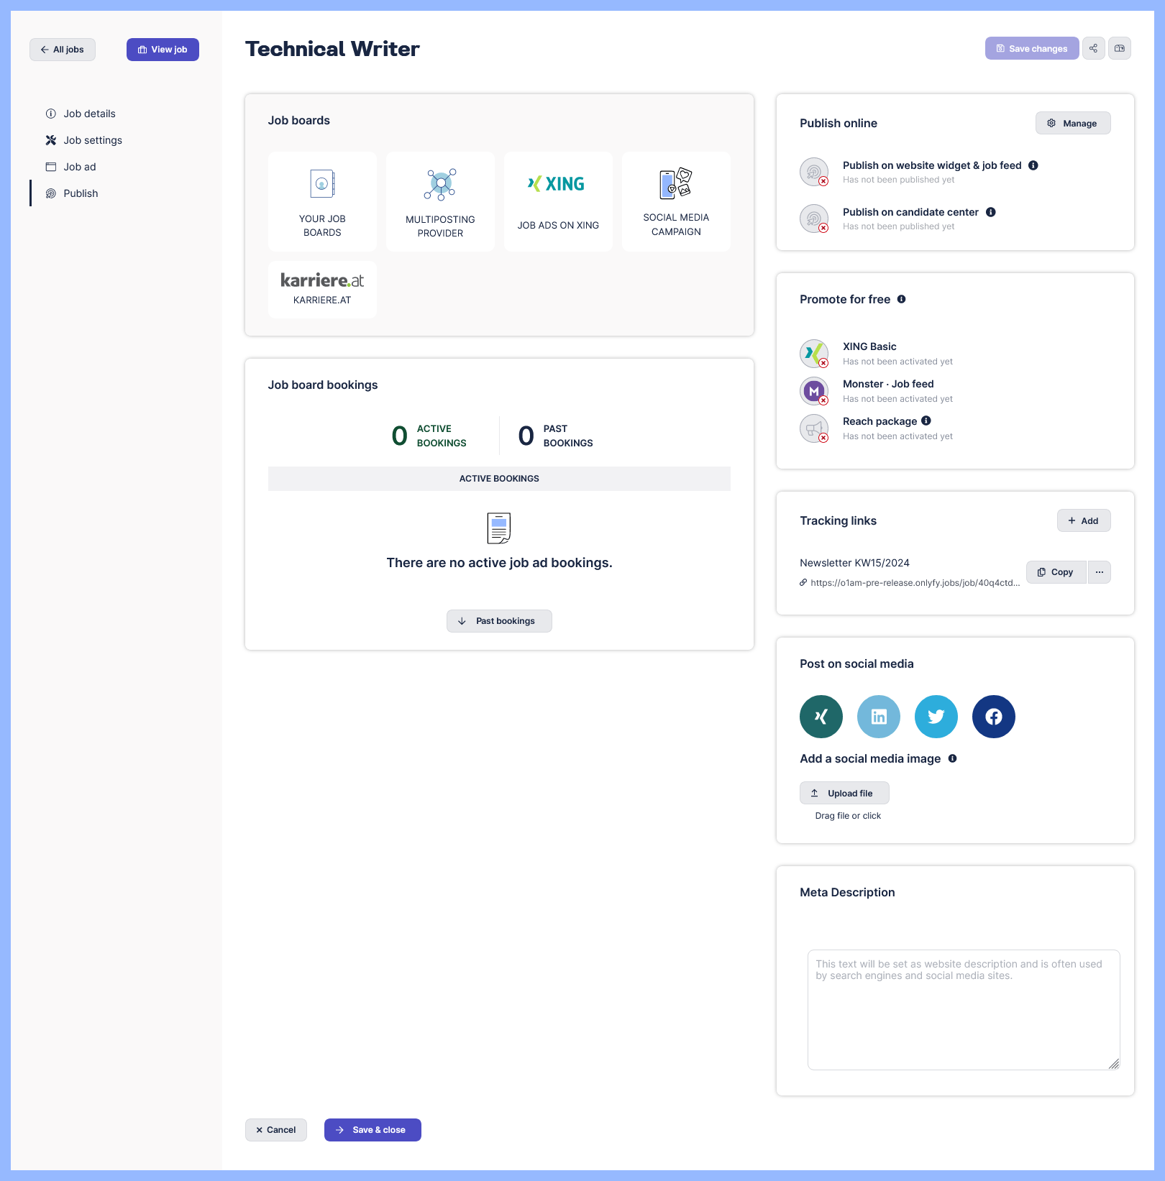Show info for Reach package
This screenshot has width=1165, height=1181.
click(926, 421)
